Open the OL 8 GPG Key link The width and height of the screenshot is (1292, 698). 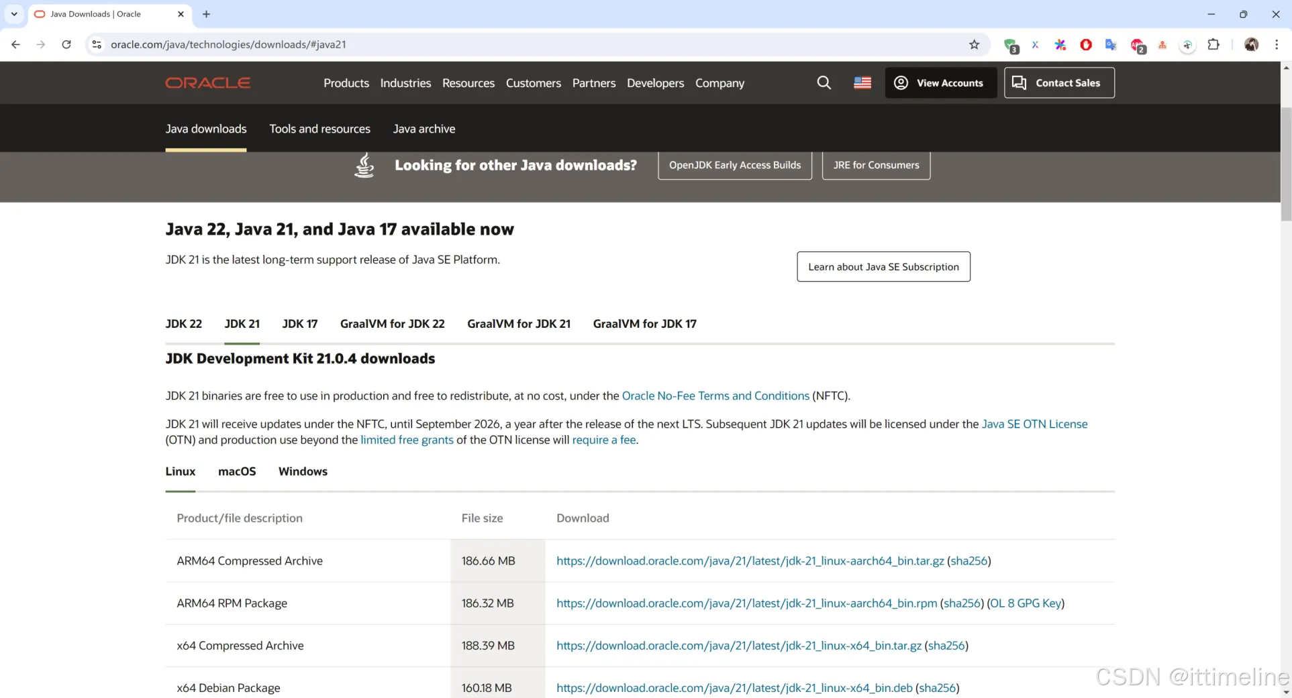pos(1026,603)
